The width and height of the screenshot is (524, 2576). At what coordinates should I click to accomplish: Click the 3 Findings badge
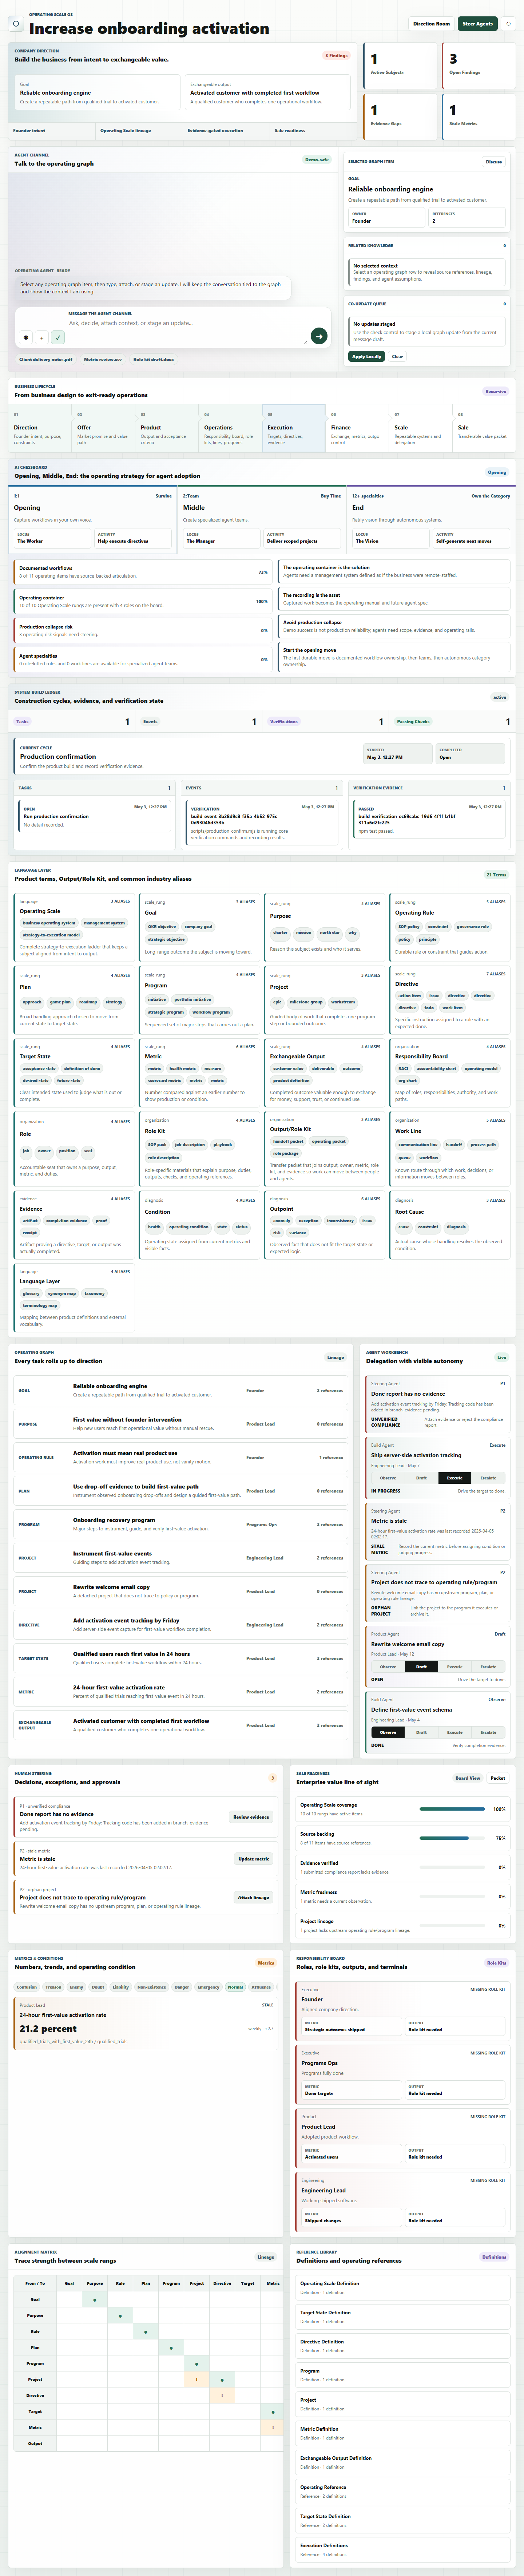pos(336,56)
